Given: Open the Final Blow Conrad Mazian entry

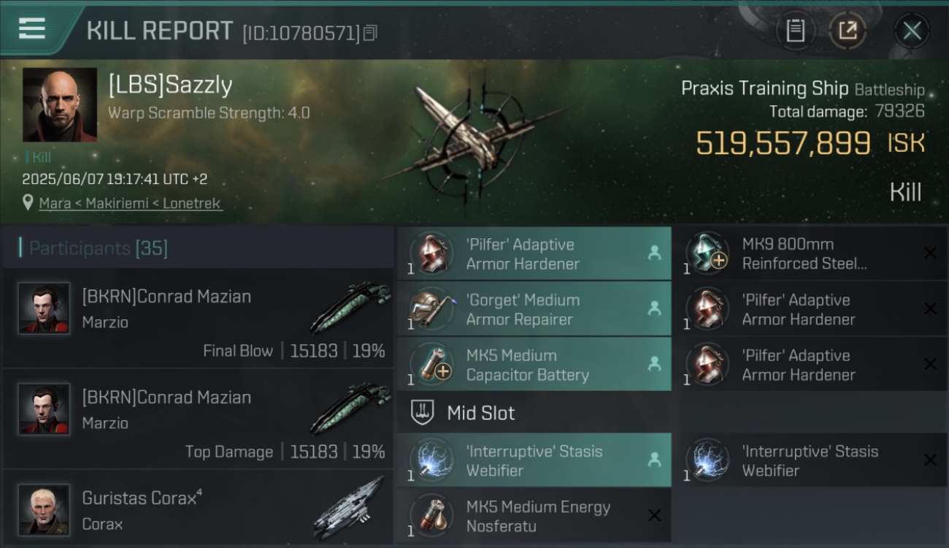Looking at the screenshot, I should (198, 319).
